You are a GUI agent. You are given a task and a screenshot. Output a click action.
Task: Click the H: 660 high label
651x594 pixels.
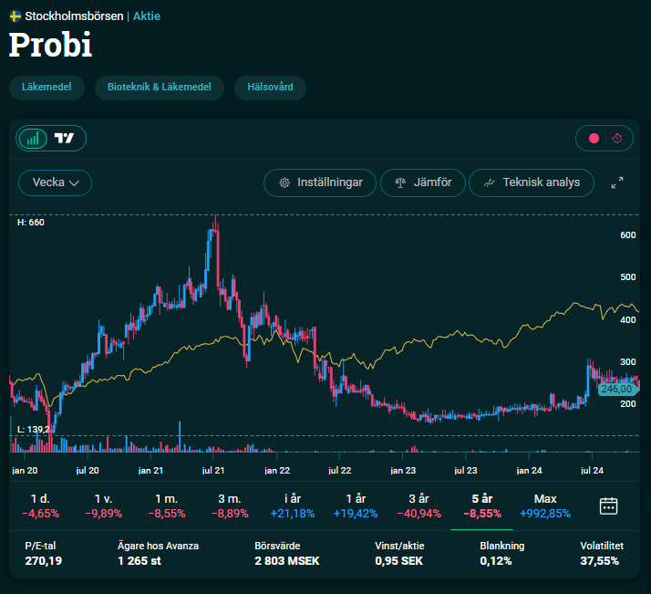(31, 223)
